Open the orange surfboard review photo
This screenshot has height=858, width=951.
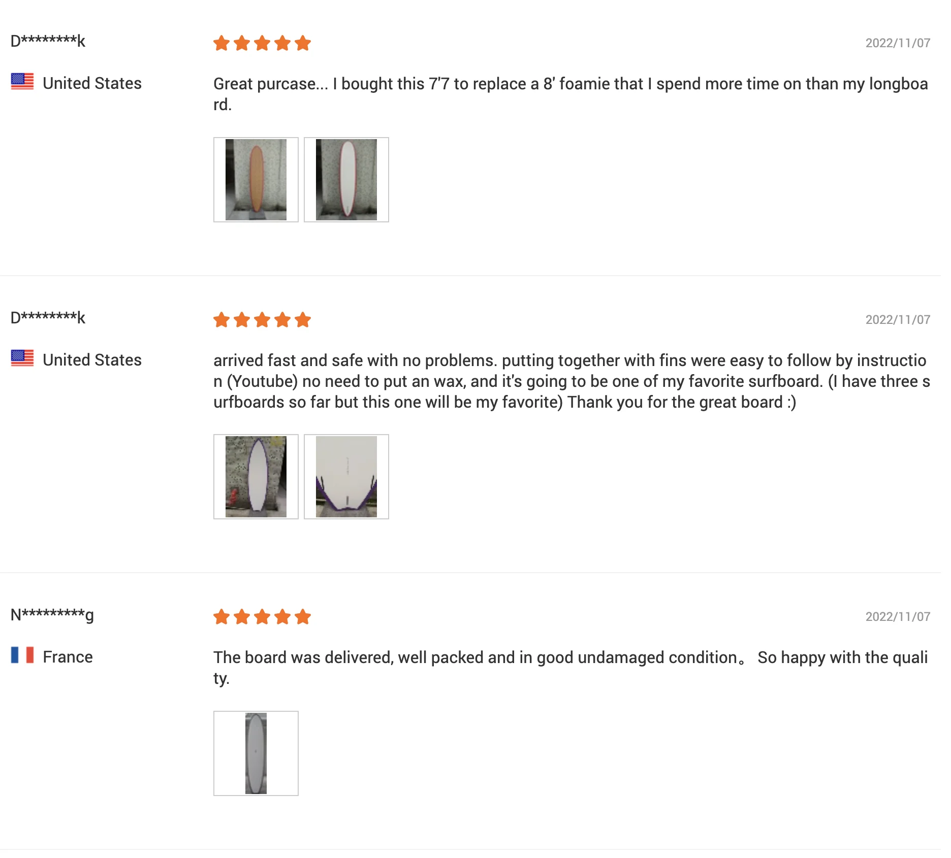256,180
